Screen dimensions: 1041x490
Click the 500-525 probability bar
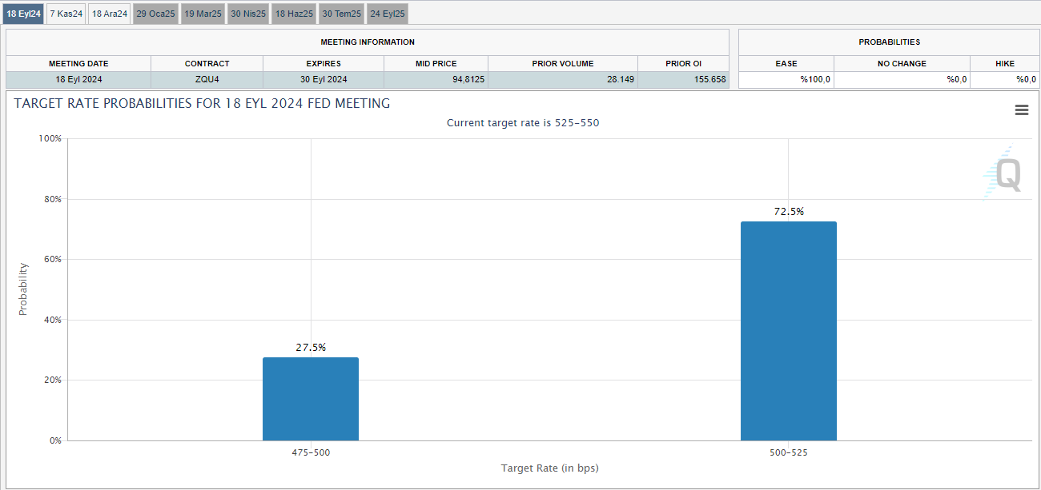pyautogui.click(x=788, y=331)
